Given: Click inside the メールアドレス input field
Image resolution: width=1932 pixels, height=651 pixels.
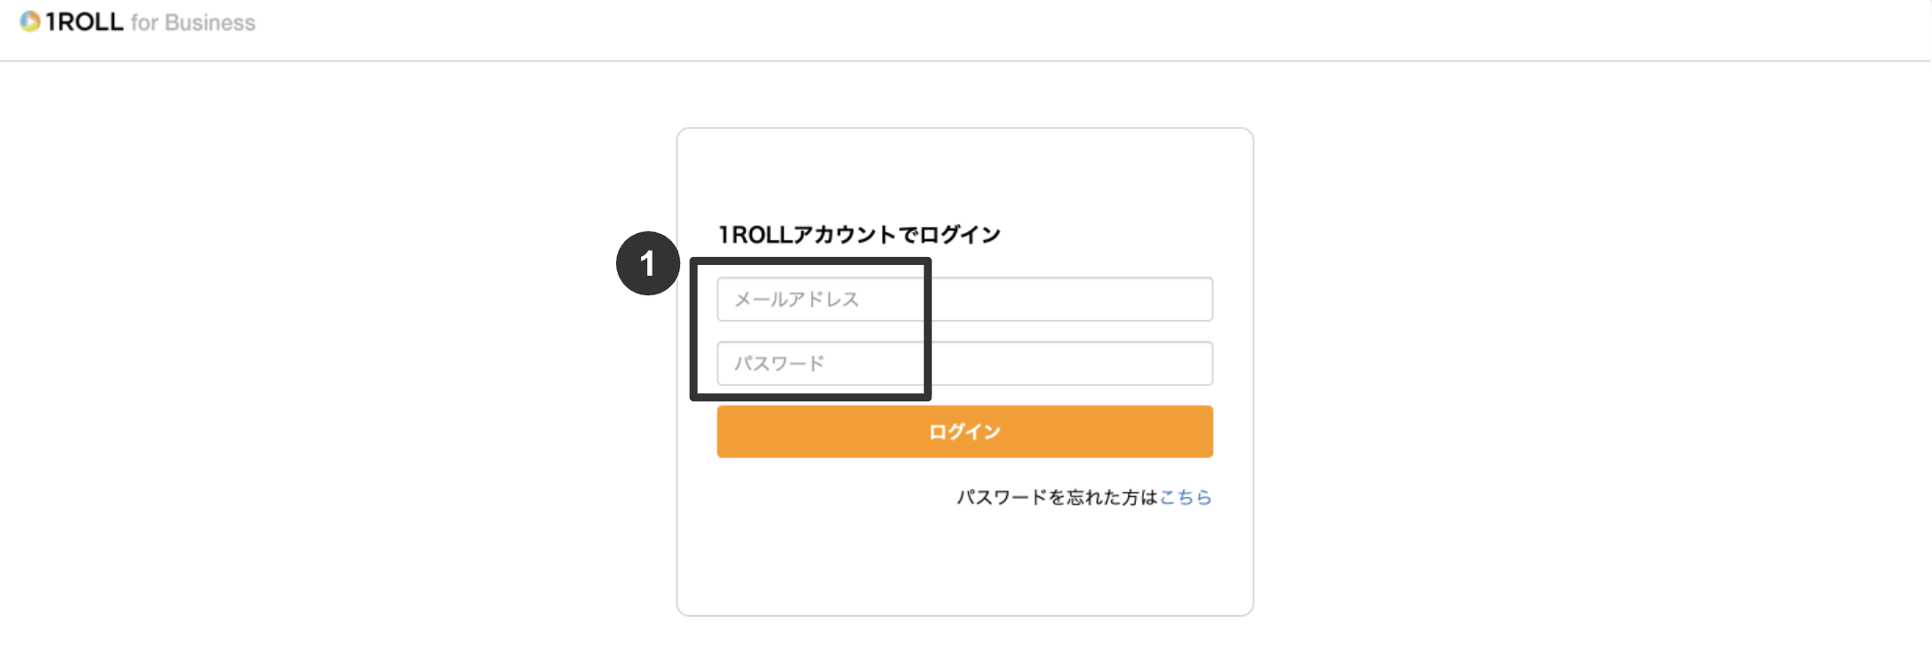Looking at the screenshot, I should coord(964,300).
